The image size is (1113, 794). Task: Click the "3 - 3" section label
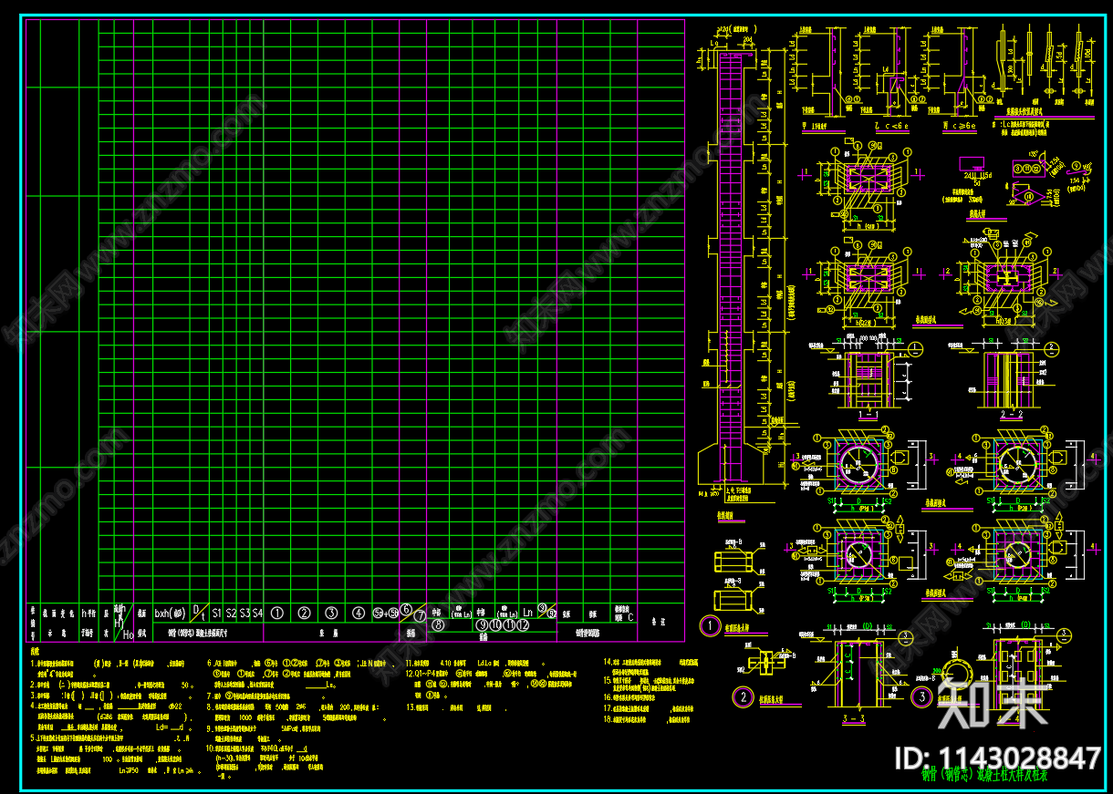coord(854,718)
